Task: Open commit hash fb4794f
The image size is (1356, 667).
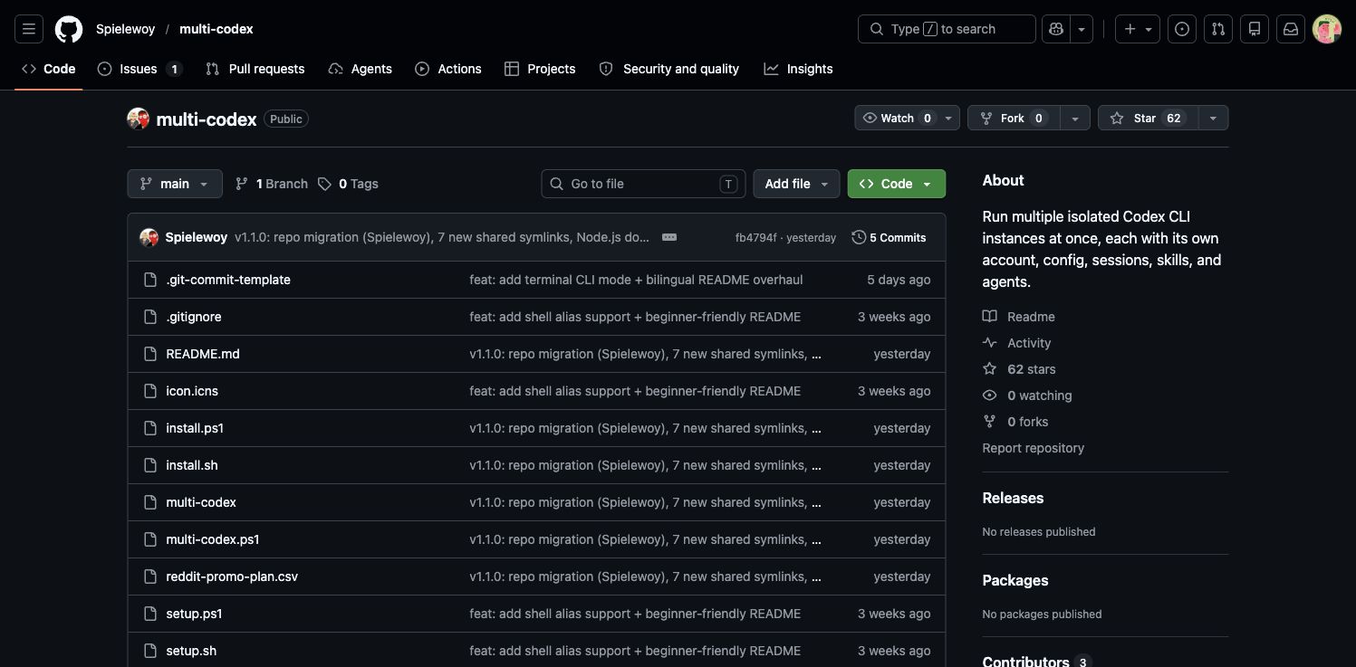Action: click(756, 238)
